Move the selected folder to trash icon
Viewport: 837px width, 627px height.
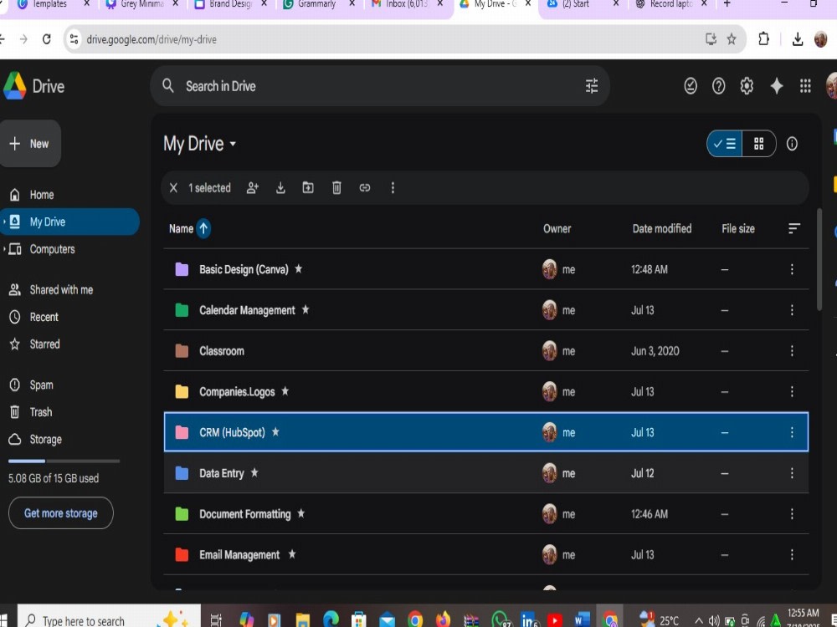[x=336, y=187]
